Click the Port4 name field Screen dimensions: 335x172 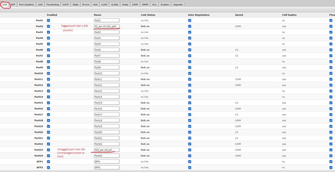coord(107,38)
